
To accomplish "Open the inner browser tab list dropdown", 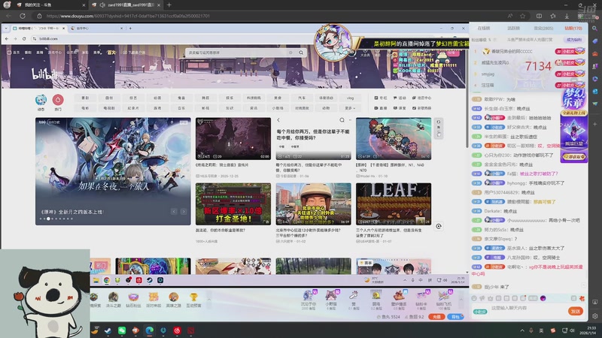I will click(x=6, y=29).
